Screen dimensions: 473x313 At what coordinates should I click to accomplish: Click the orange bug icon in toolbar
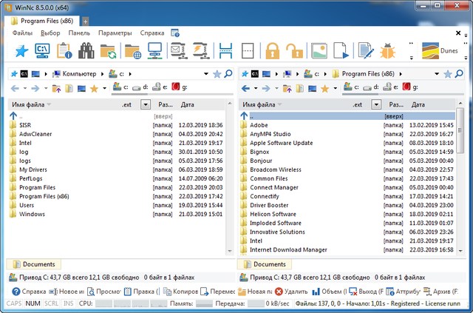click(x=388, y=51)
